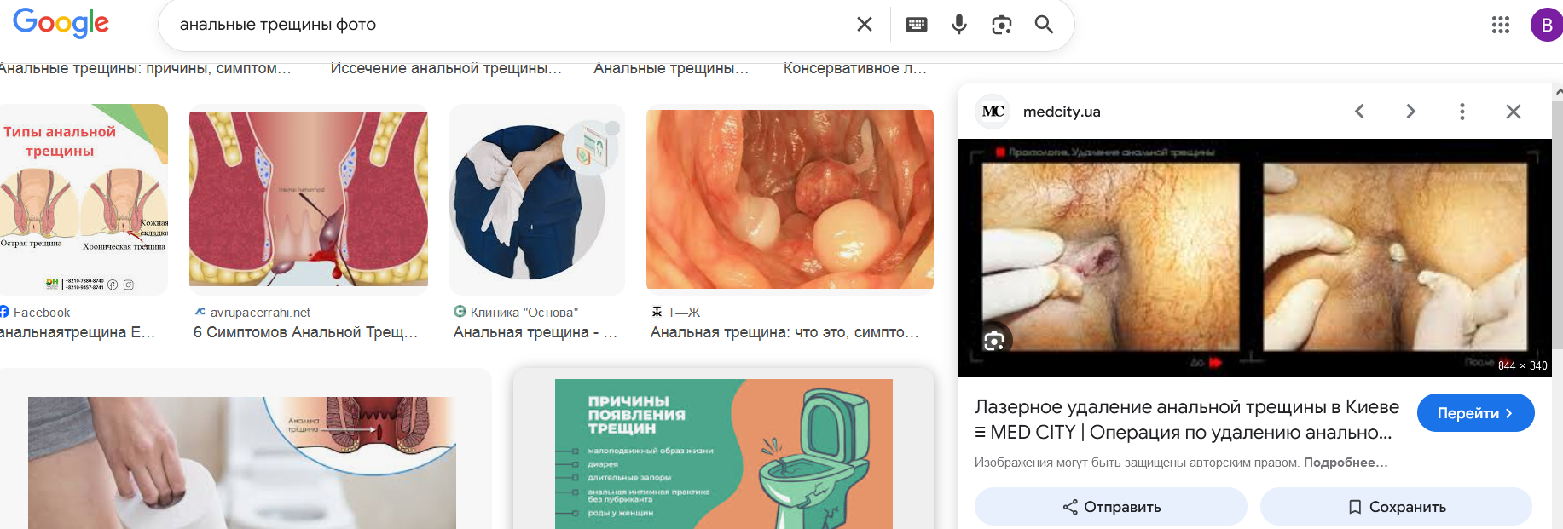Click the MC site logo in the preview header

(993, 112)
